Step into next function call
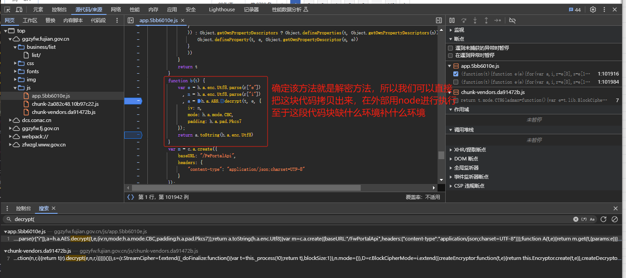 475,20
